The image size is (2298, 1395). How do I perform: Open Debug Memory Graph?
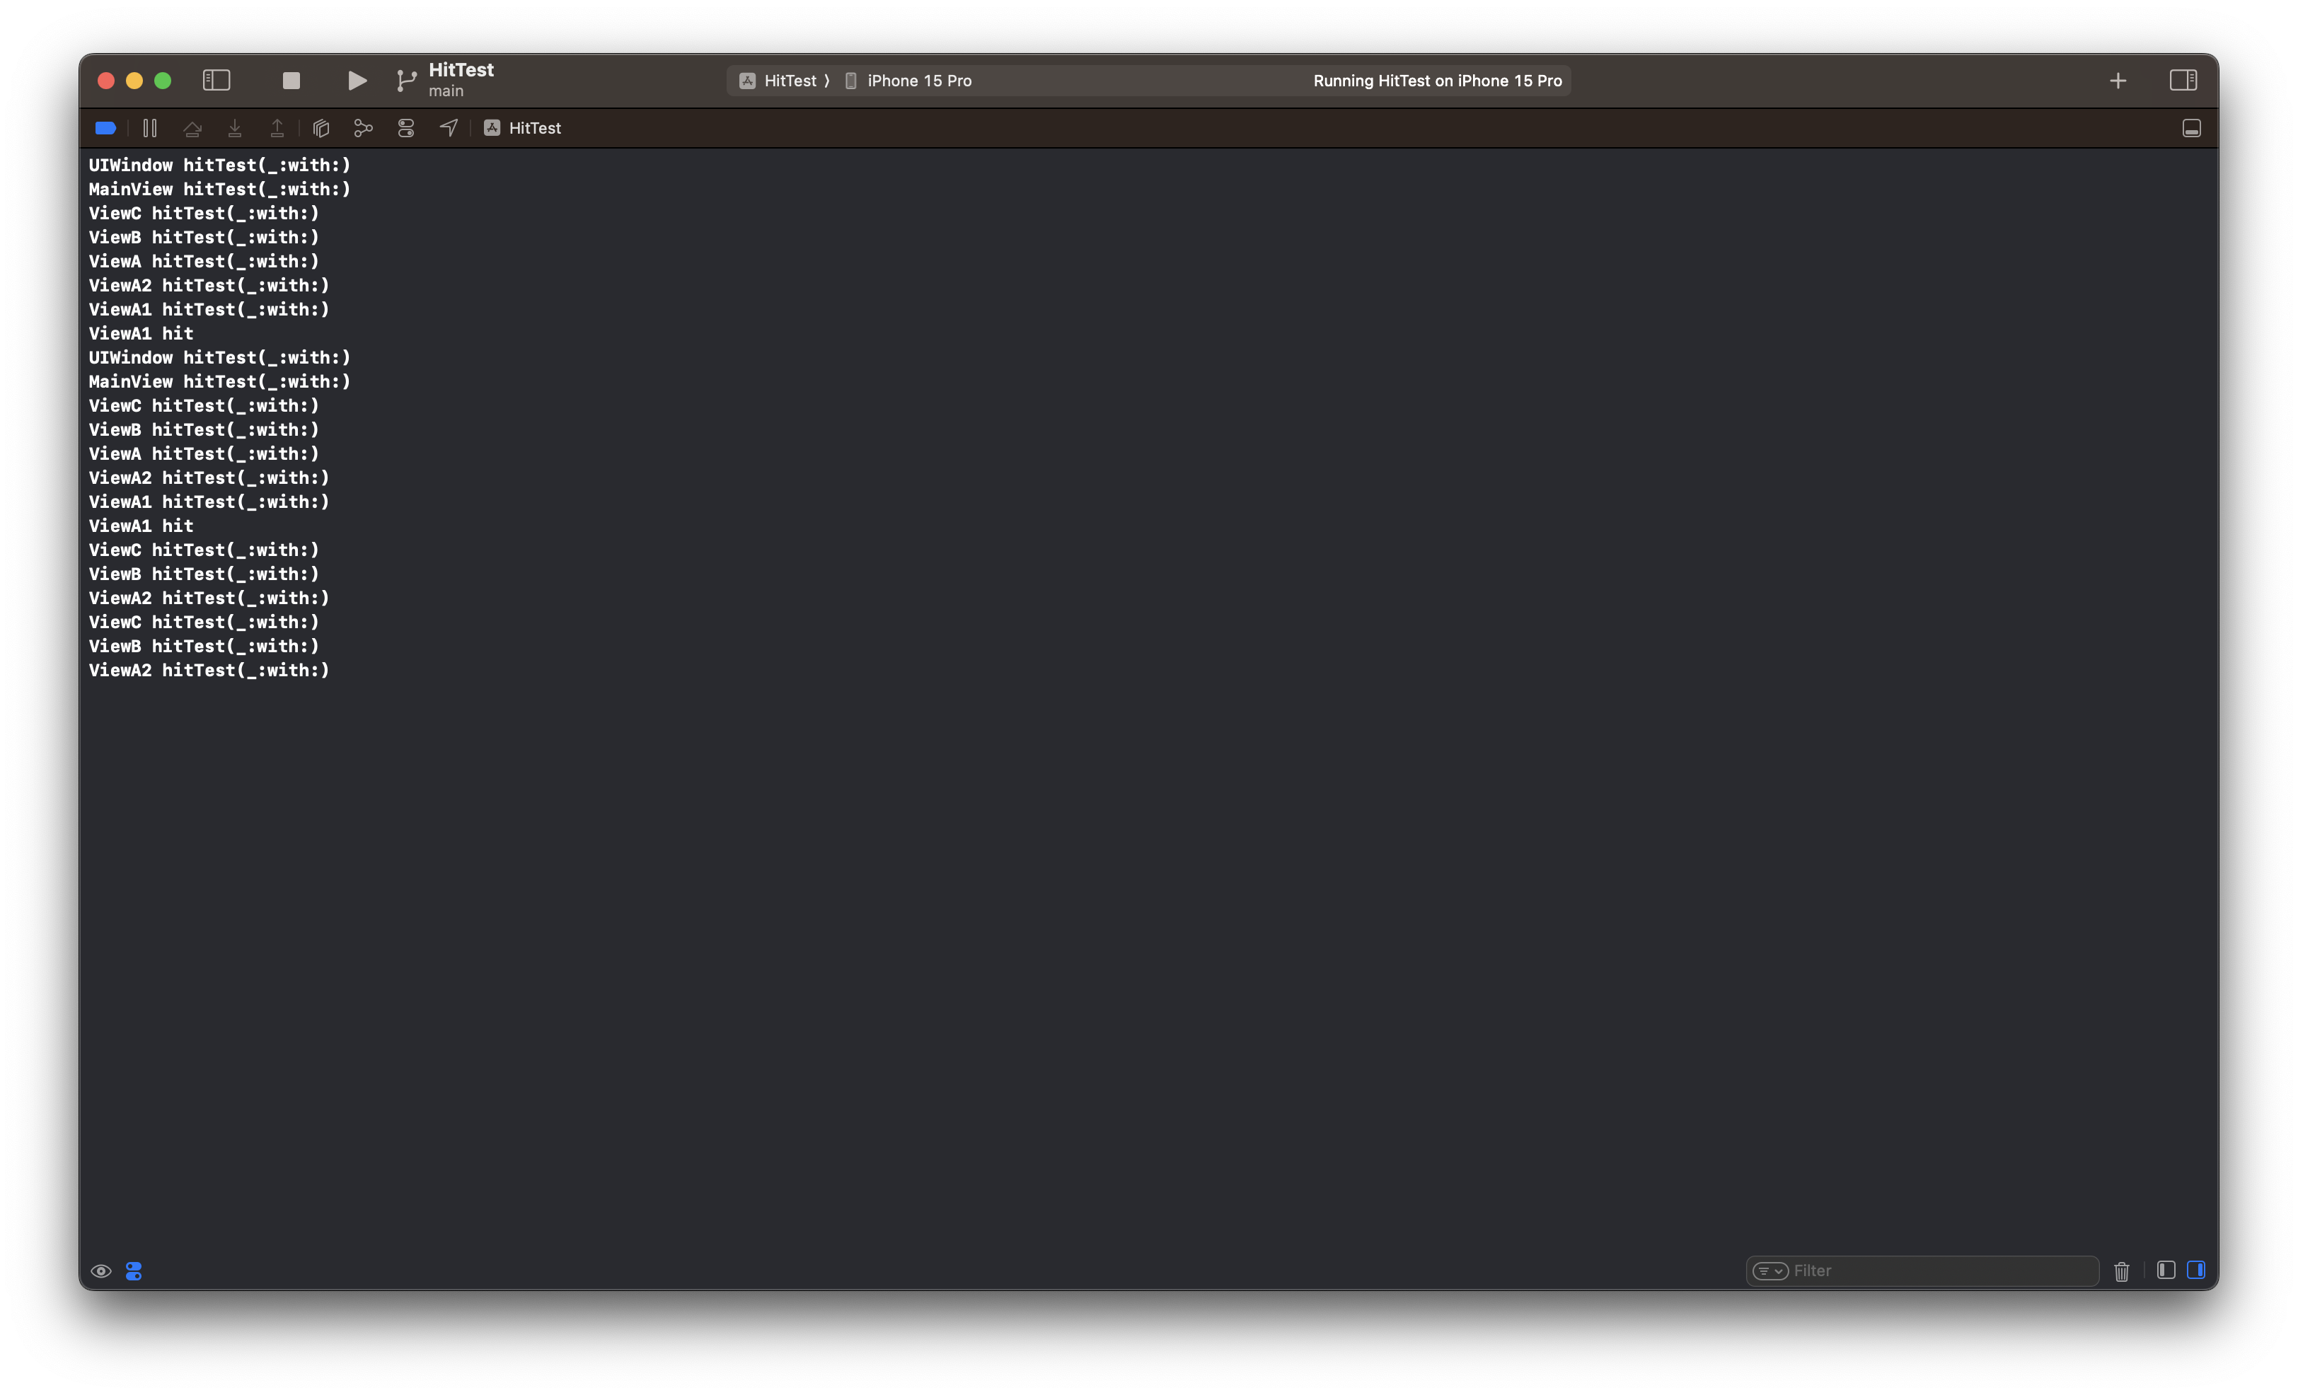click(364, 128)
